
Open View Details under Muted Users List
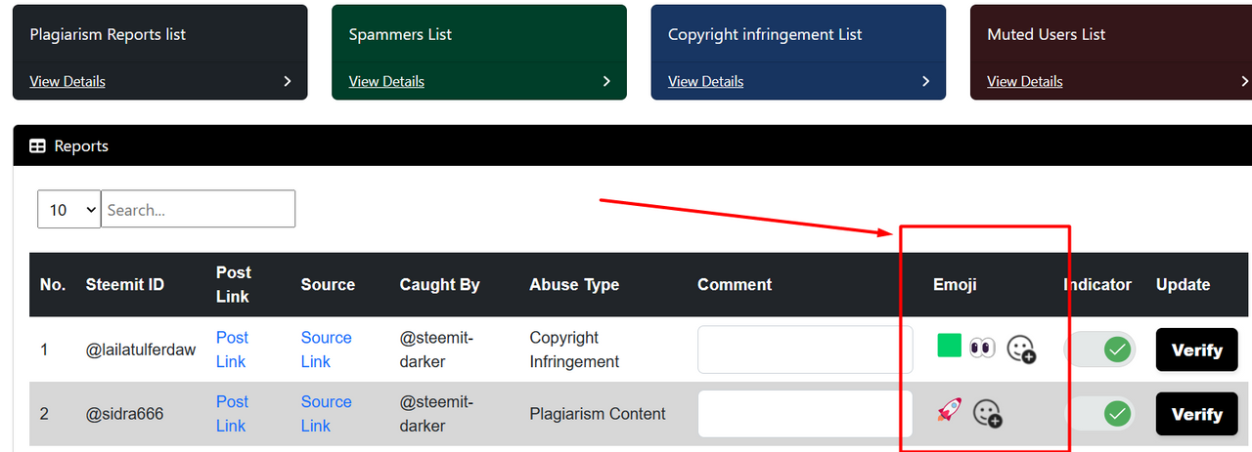tap(1024, 81)
